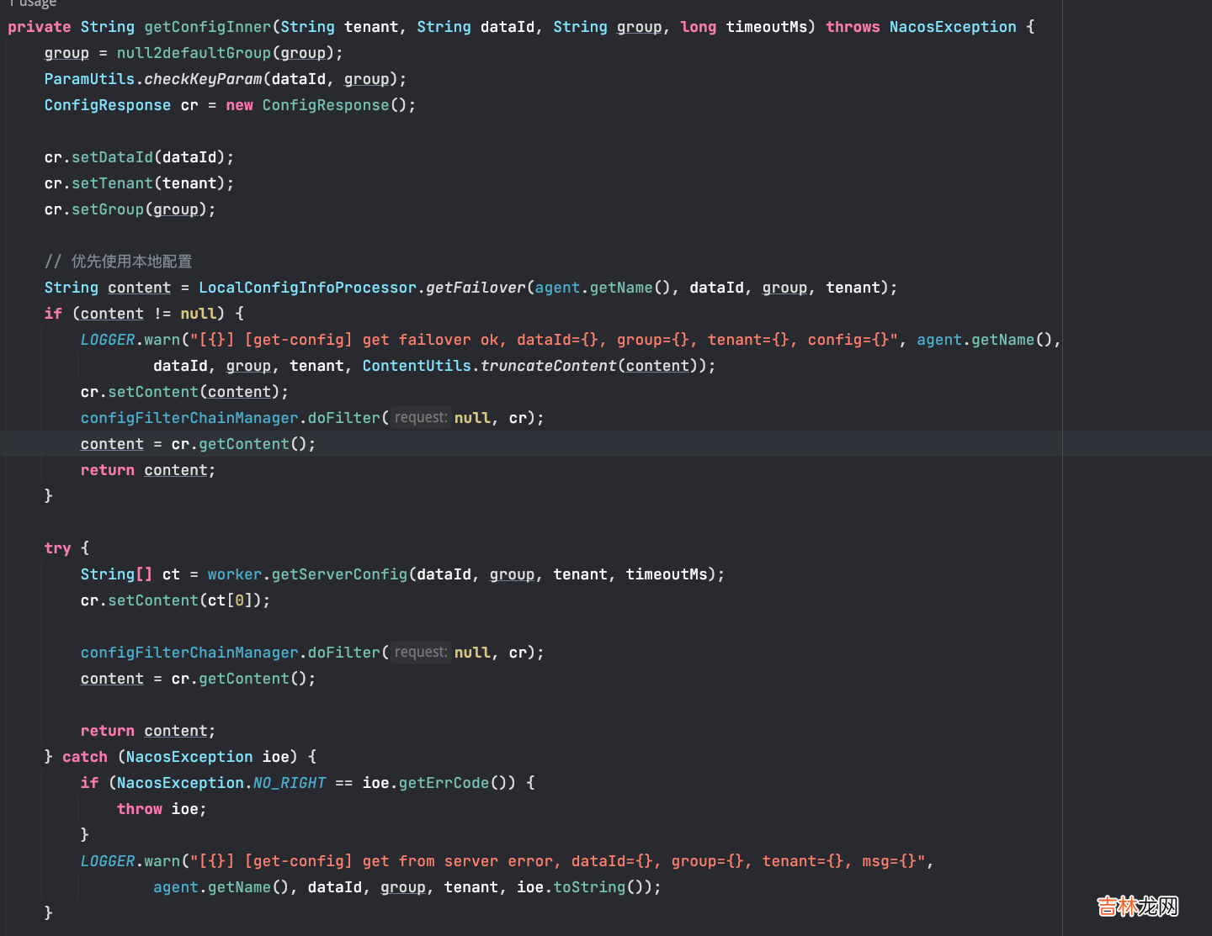Click the null2defaultGroup method call
Screen dimensions: 1212x936
click(194, 53)
